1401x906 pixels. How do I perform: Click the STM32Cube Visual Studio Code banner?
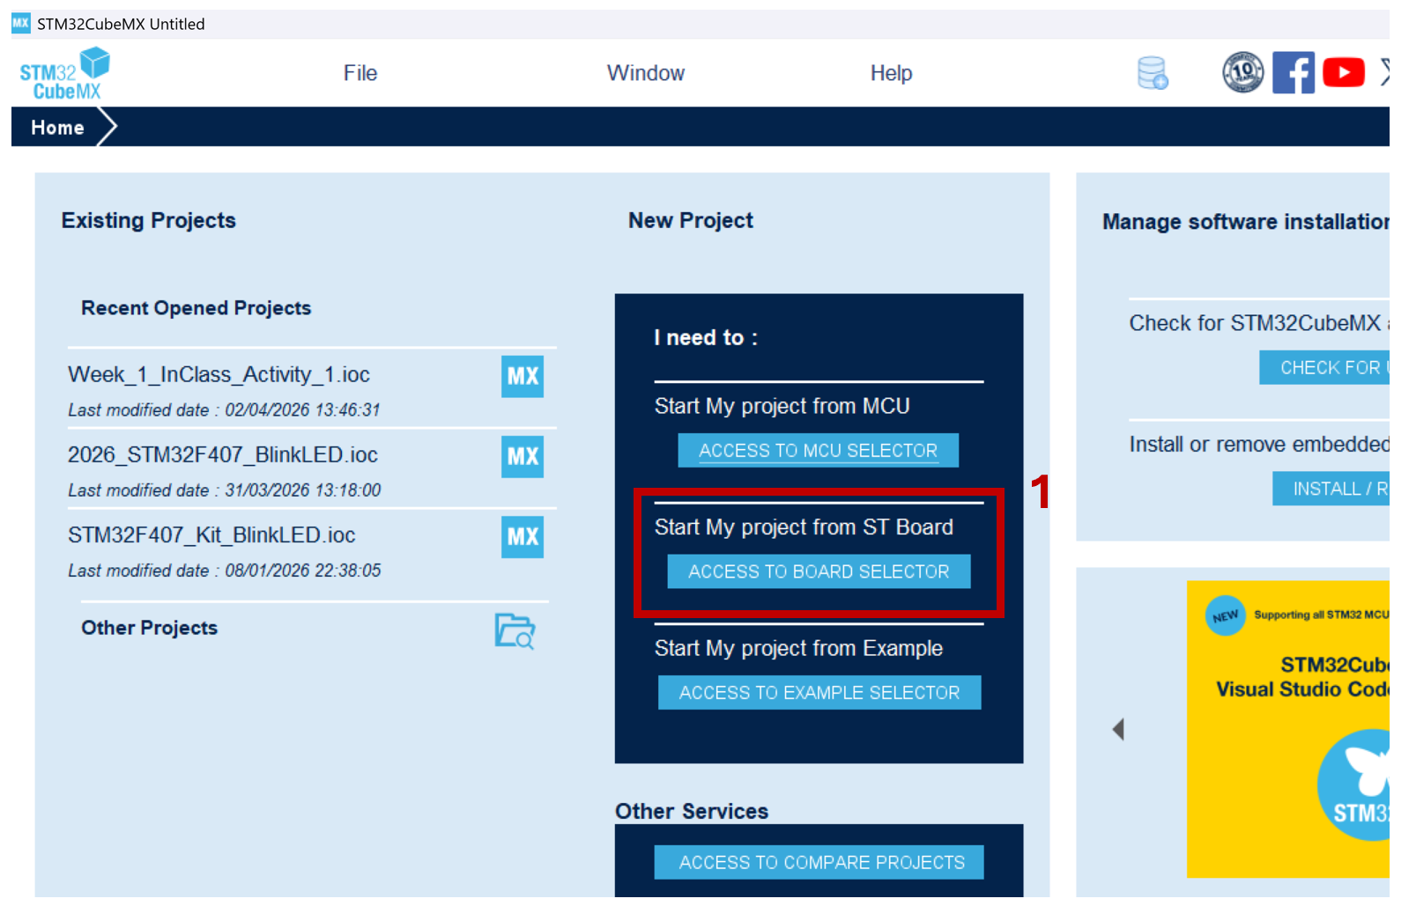pos(1288,729)
